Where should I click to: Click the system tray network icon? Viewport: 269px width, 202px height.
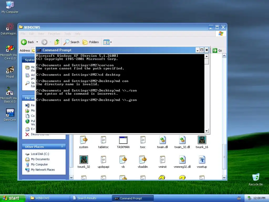click(249, 198)
